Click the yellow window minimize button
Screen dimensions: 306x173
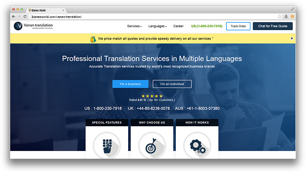18,9
